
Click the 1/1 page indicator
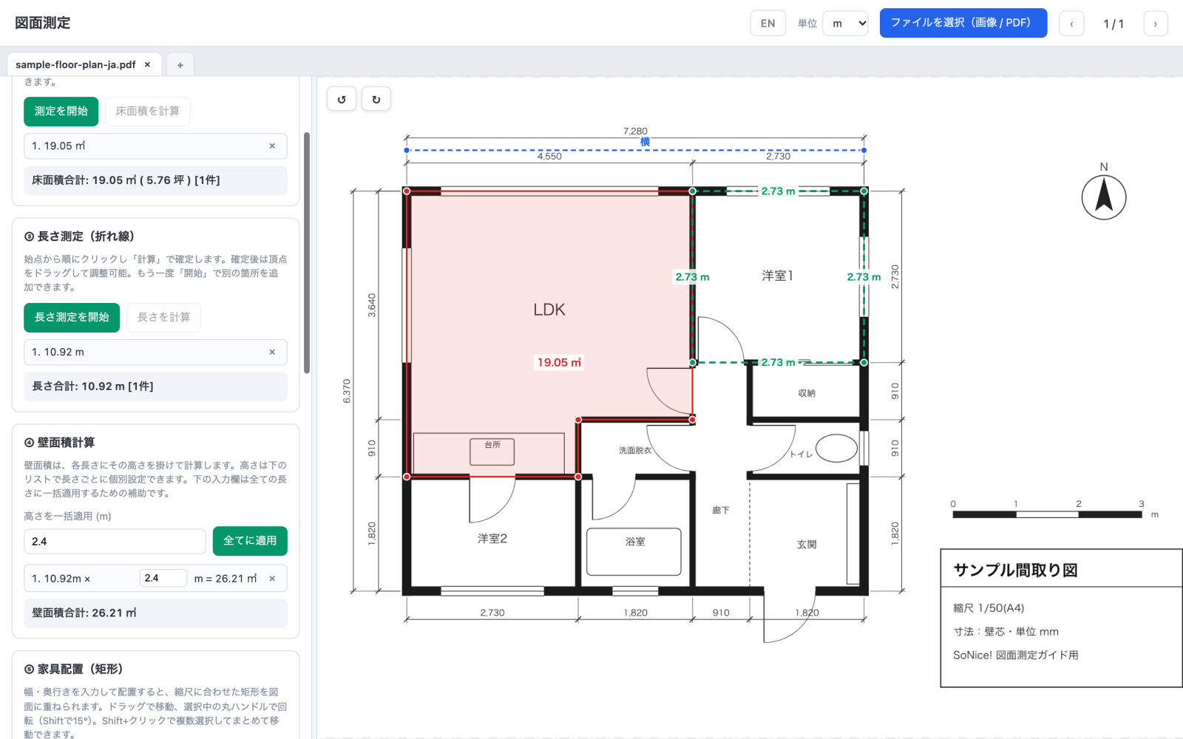coord(1113,24)
